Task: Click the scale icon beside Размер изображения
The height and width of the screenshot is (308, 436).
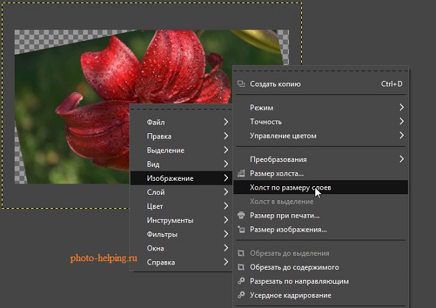Action: point(241,230)
